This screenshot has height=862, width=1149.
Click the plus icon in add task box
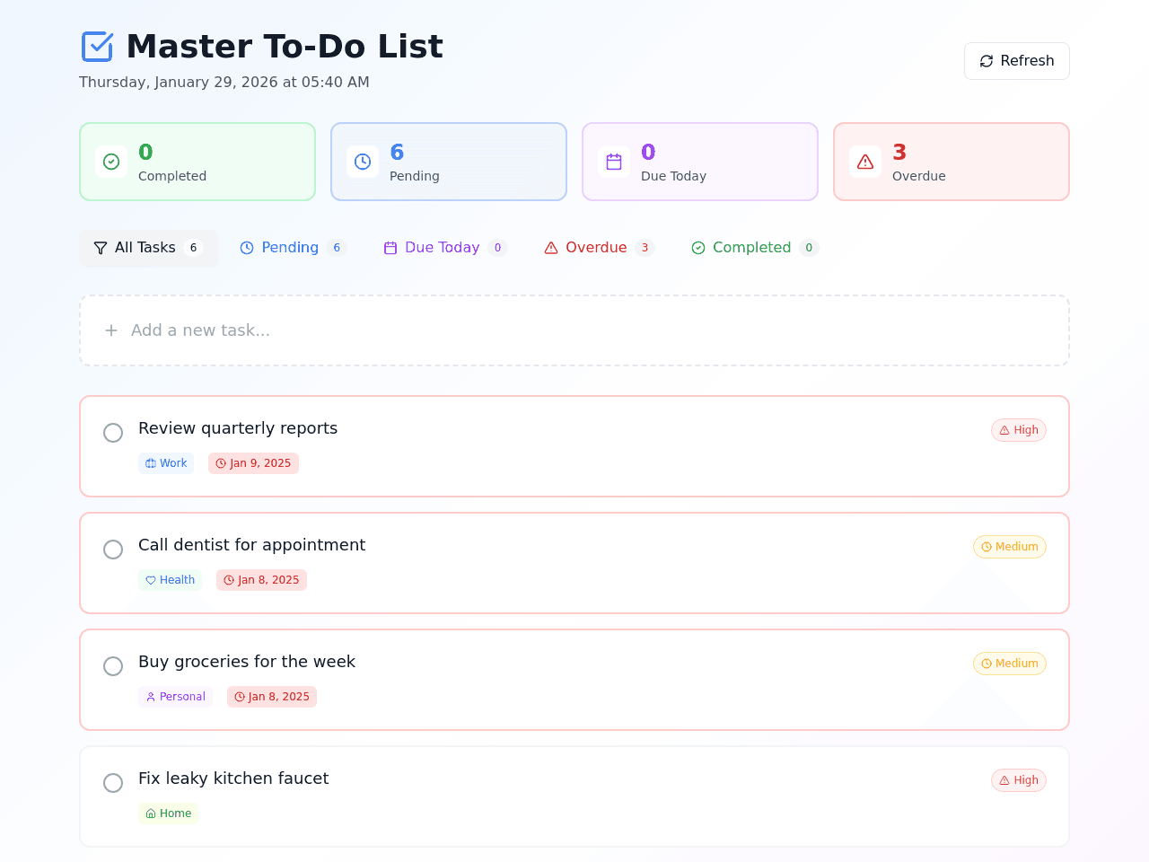coord(111,330)
